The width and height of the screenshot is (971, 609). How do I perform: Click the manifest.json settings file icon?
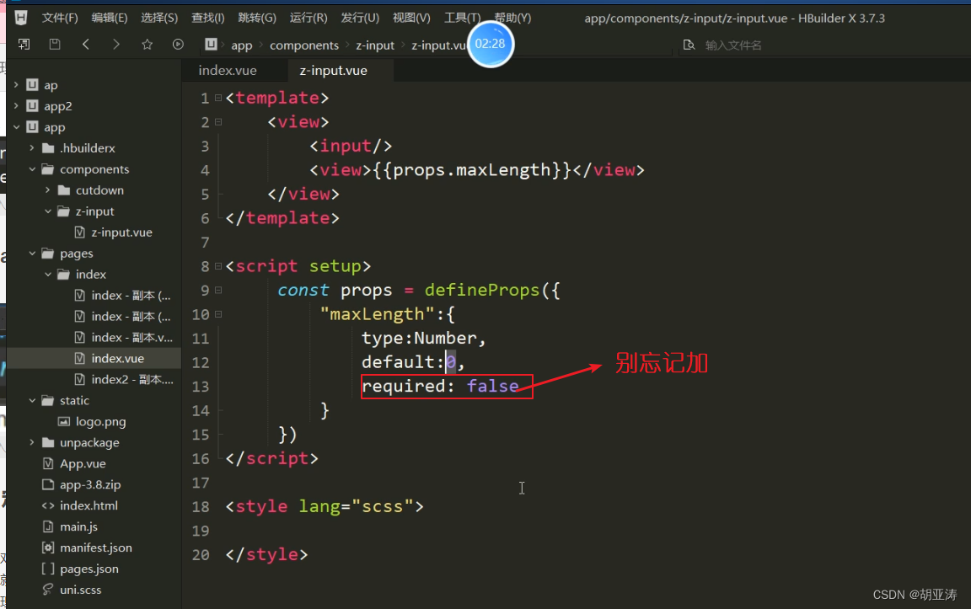tap(48, 548)
